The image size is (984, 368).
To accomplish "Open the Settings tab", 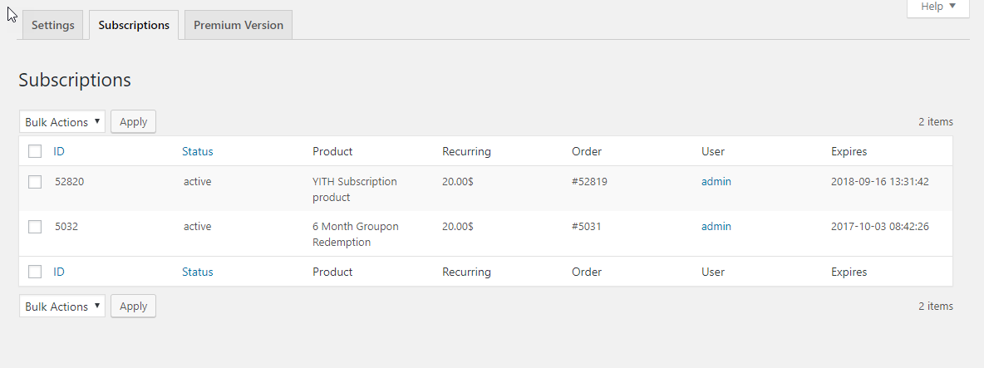I will pyautogui.click(x=52, y=25).
